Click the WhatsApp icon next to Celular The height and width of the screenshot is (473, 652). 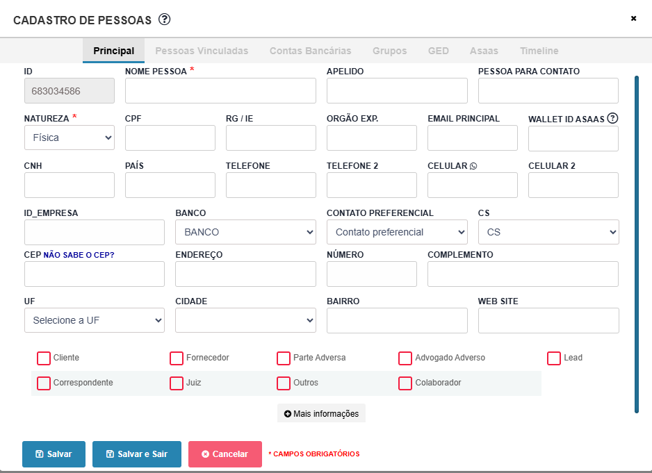coord(474,166)
